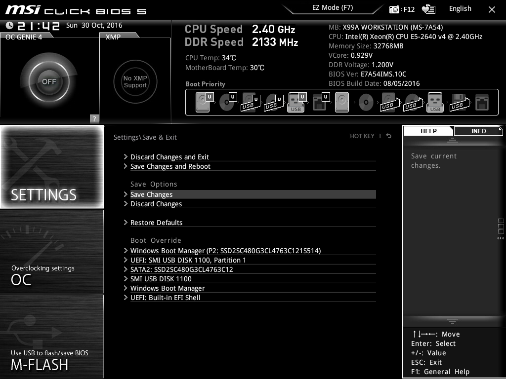Toggle the XMP profile button
Image resolution: width=506 pixels, height=379 pixels.
tap(135, 81)
